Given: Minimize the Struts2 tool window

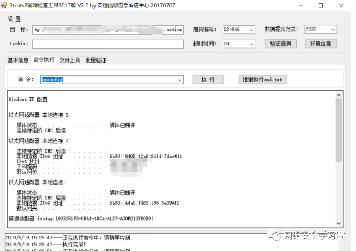Looking at the screenshot, I should click(301, 5).
